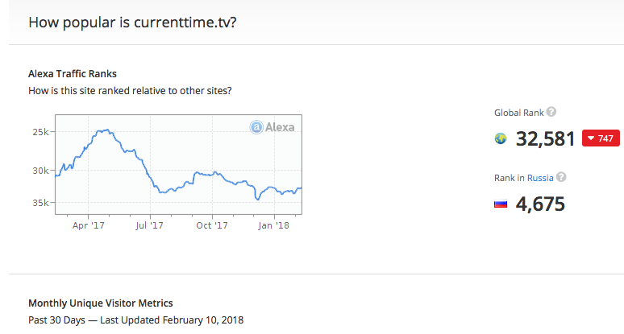Click the 4,675 Russia rank number
Image resolution: width=624 pixels, height=334 pixels.
click(540, 204)
